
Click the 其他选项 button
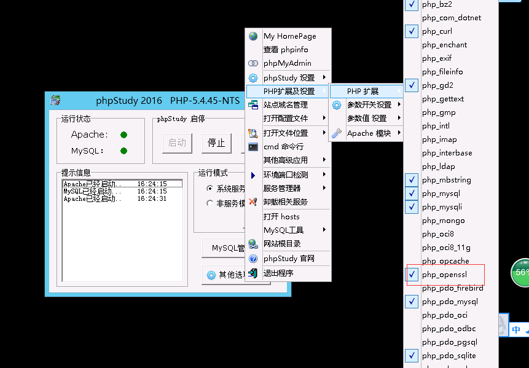[x=224, y=275]
